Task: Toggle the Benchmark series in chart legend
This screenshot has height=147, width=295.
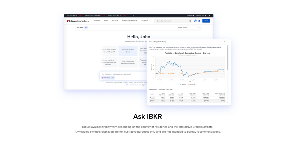Action: (x=191, y=85)
